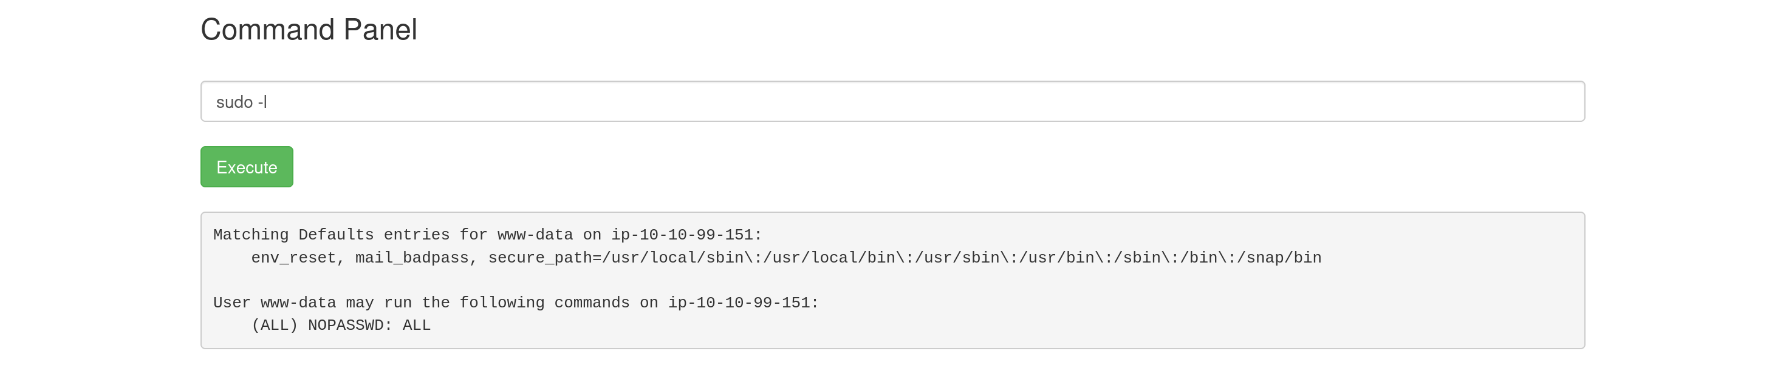The image size is (1786, 365).
Task: Focus the command input containing sudo -l
Action: [892, 102]
